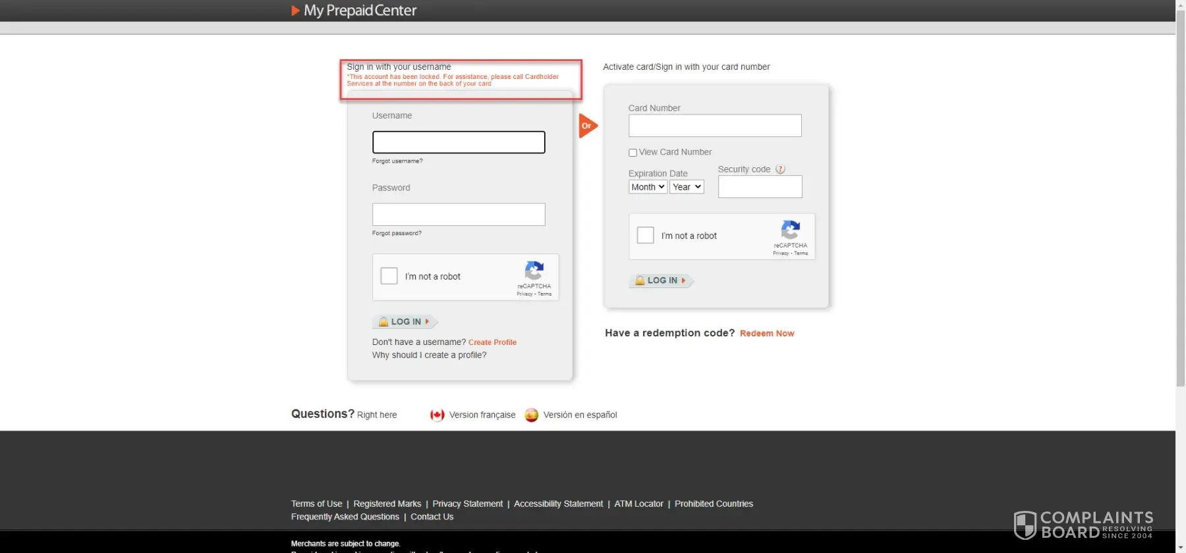Click the My Prepaid Center logo
The image size is (1186, 553).
tap(354, 11)
